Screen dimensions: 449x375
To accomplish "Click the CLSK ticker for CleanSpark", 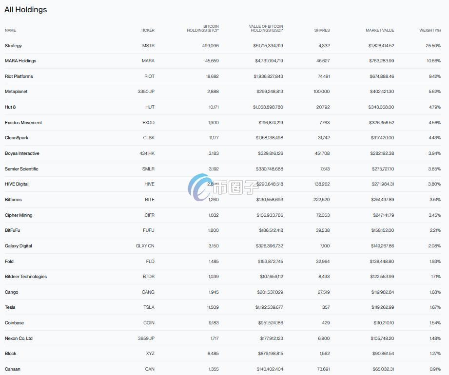I will [x=148, y=138].
